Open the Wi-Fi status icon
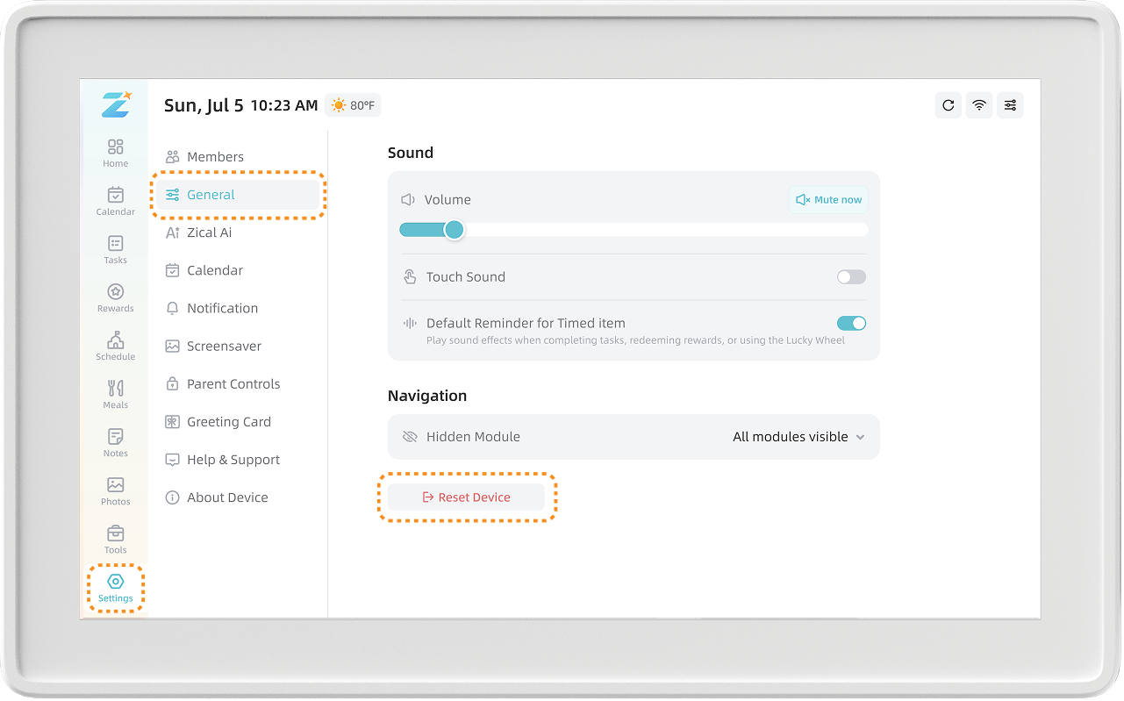 click(x=979, y=105)
